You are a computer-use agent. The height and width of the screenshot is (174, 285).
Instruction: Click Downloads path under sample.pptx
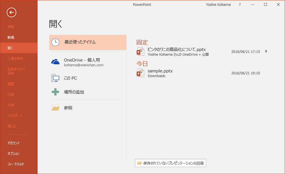click(x=156, y=76)
